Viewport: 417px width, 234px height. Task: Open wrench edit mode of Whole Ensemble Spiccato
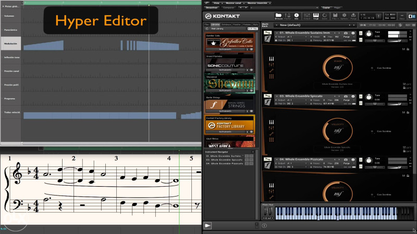(x=267, y=96)
